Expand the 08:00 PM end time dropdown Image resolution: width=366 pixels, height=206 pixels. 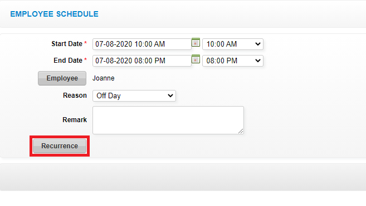pyautogui.click(x=233, y=61)
